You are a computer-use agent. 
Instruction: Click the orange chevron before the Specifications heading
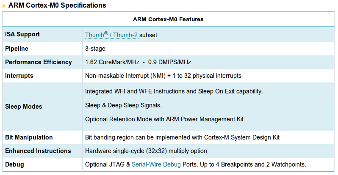4,6
